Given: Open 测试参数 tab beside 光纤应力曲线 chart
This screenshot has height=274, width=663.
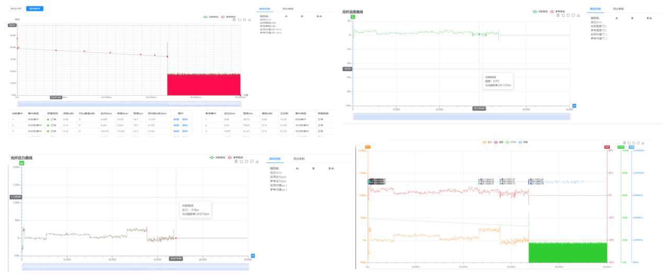Looking at the screenshot, I should (x=299, y=158).
